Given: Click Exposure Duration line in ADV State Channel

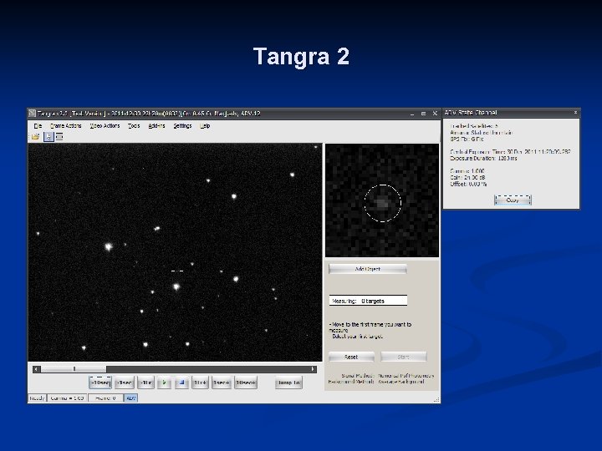Looking at the screenshot, I should tap(483, 158).
